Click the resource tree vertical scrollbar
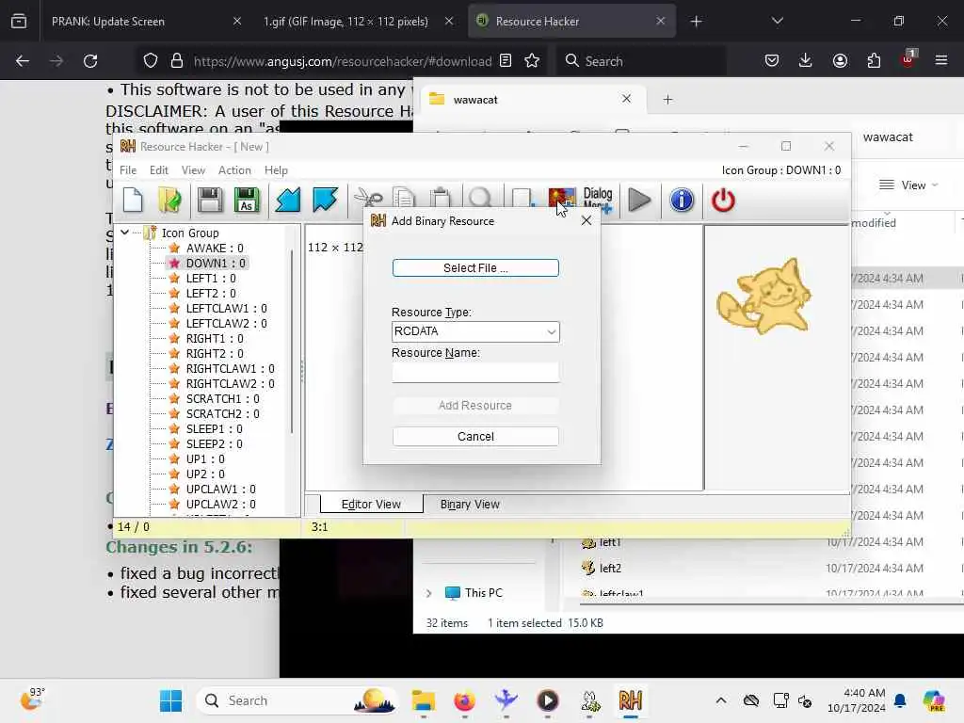 pyautogui.click(x=292, y=341)
